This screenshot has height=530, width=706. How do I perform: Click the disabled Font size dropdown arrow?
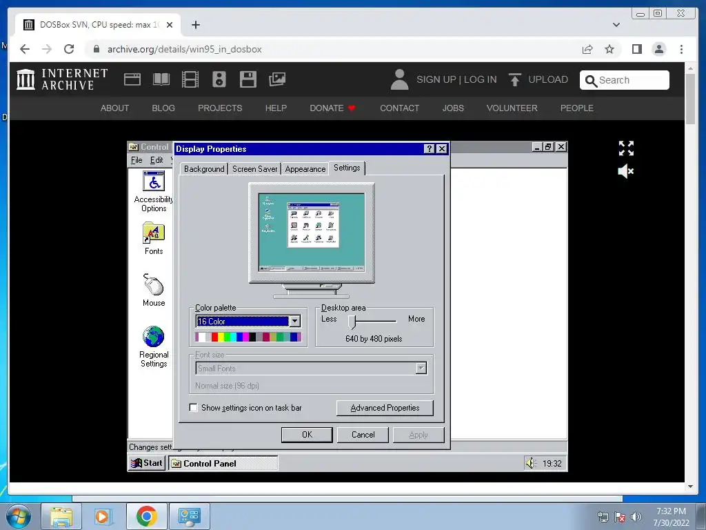click(x=421, y=369)
